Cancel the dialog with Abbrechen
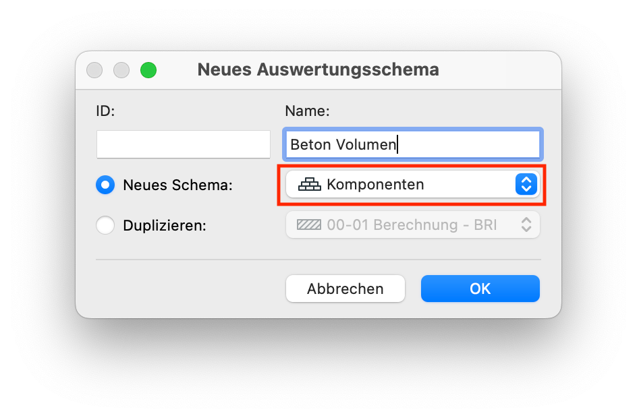This screenshot has height=418, width=637. point(345,289)
